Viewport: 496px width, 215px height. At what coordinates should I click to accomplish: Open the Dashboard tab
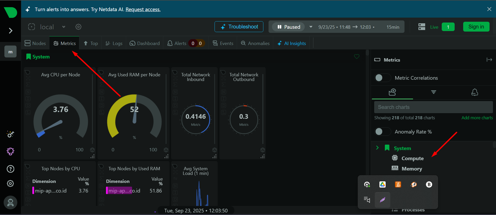point(144,43)
